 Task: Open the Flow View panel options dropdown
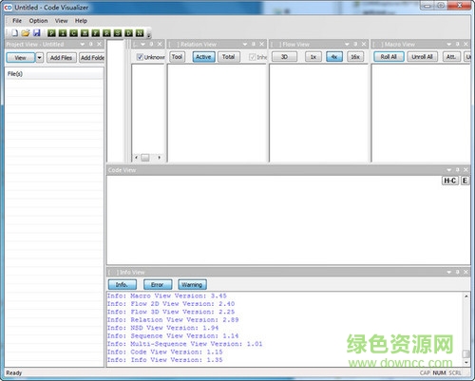coord(347,44)
